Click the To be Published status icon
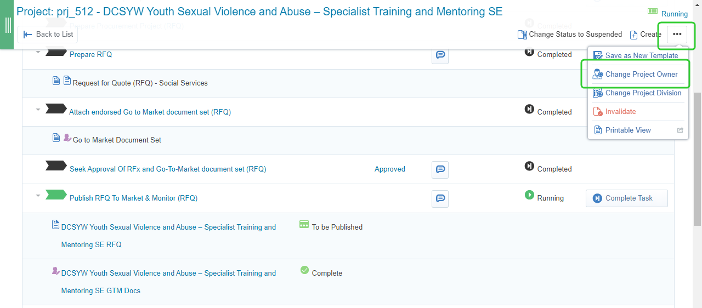This screenshot has width=702, height=308. [304, 225]
